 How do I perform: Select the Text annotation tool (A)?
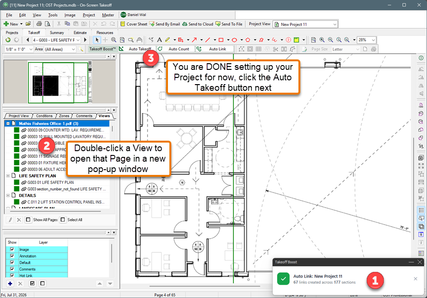(159, 40)
